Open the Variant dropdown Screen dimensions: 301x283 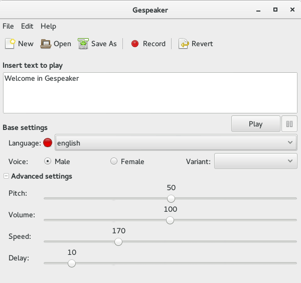coord(255,161)
